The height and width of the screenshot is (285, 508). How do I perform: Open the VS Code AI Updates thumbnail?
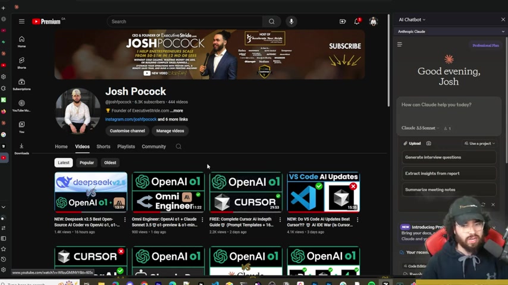tap(324, 192)
